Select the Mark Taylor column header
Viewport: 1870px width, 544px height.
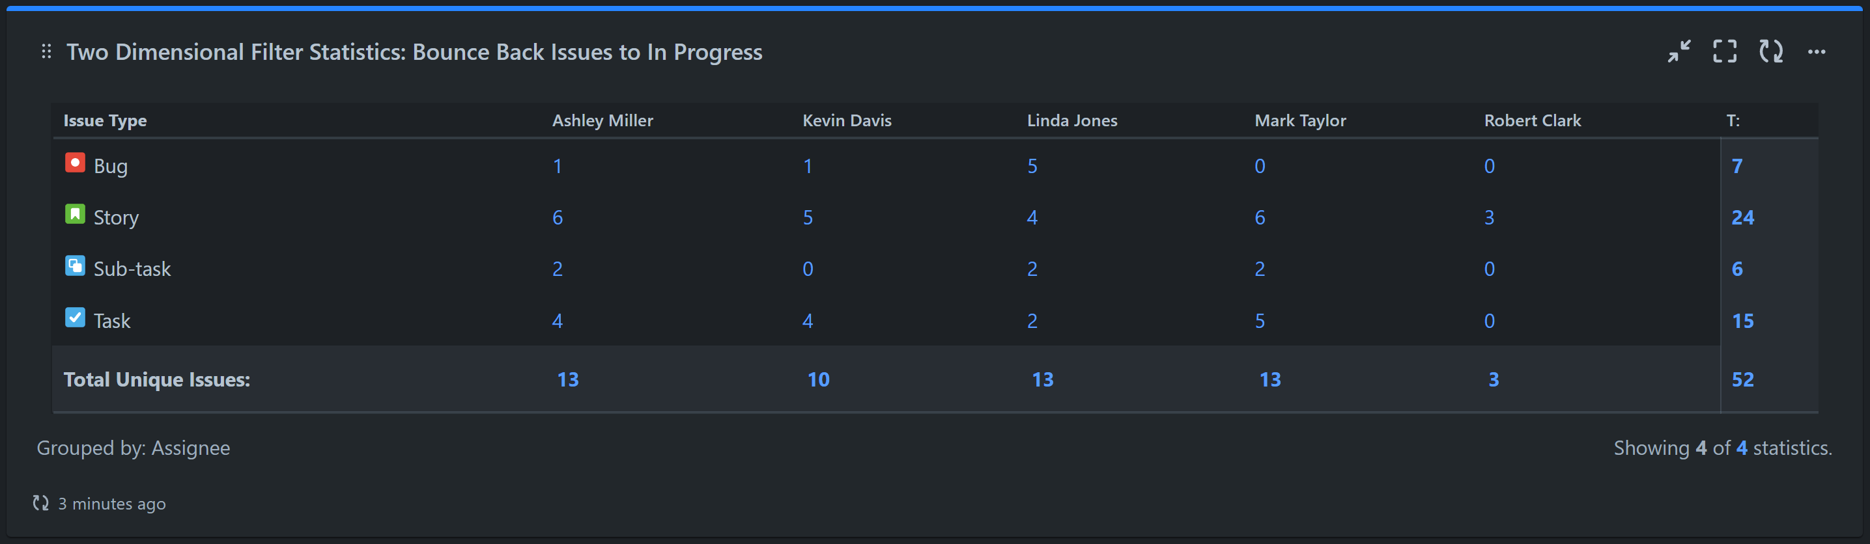(x=1300, y=120)
